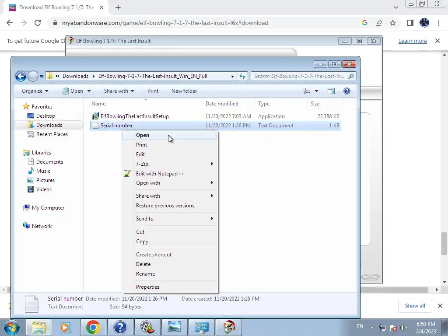Screen dimensions: 448x336
Task: Click the New folder button
Action: tap(184, 91)
